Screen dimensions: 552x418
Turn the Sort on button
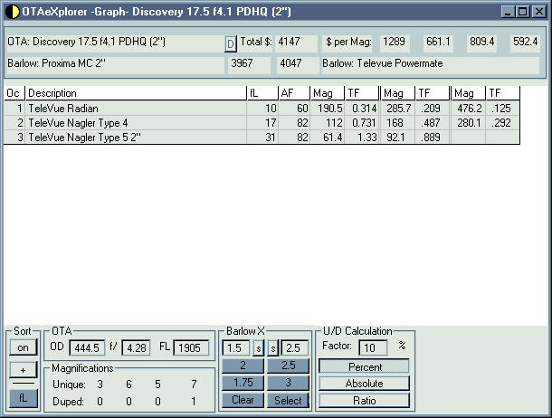pyautogui.click(x=23, y=347)
